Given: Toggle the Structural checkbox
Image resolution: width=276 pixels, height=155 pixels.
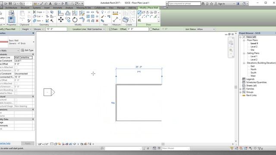Looking at the screenshot, I should pos(16,99).
